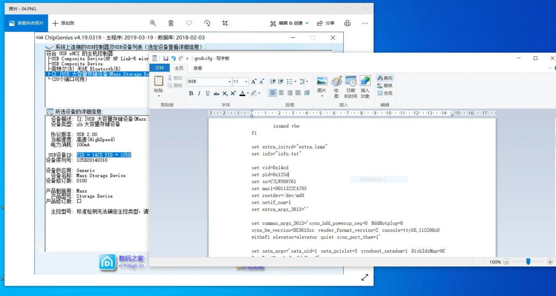Click the 复制 command
Image resolution: width=556 pixels, height=296 pixels.
coord(175,86)
